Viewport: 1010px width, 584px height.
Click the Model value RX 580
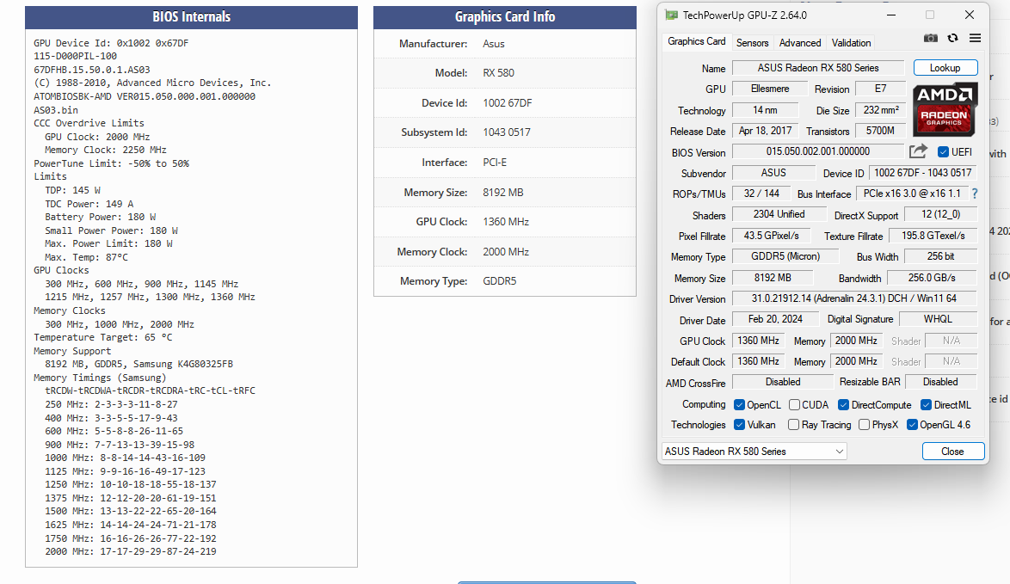click(499, 73)
